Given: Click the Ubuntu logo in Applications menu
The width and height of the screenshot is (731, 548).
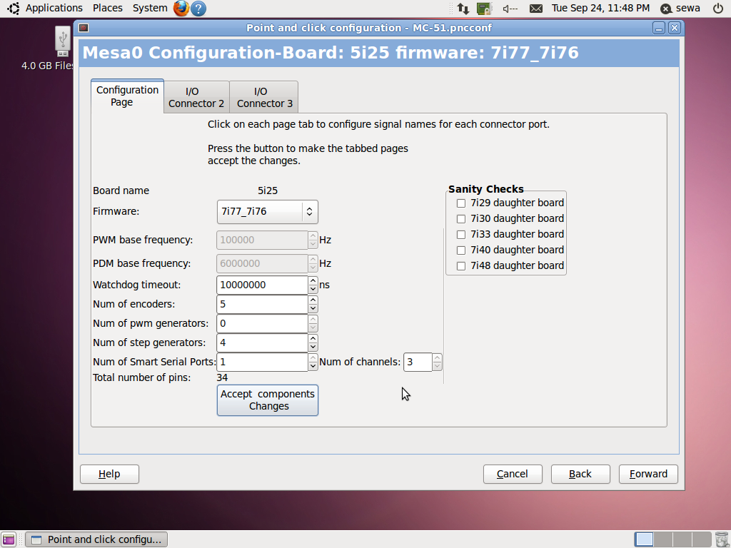Looking at the screenshot, I should [x=14, y=9].
